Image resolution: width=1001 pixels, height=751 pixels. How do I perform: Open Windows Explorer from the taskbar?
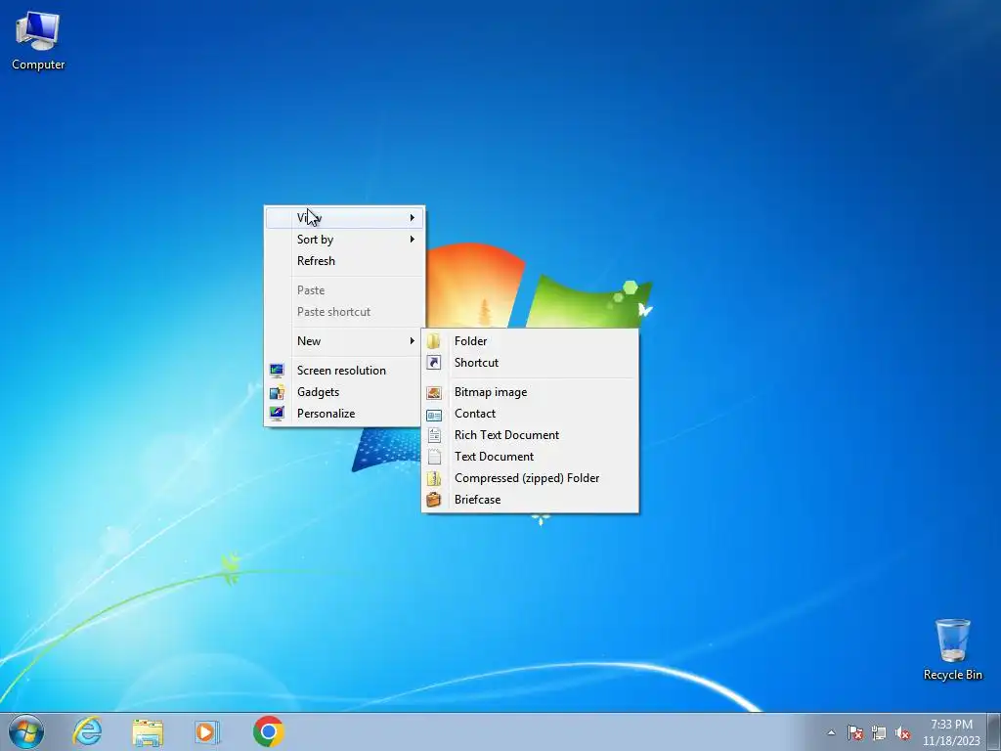click(148, 731)
